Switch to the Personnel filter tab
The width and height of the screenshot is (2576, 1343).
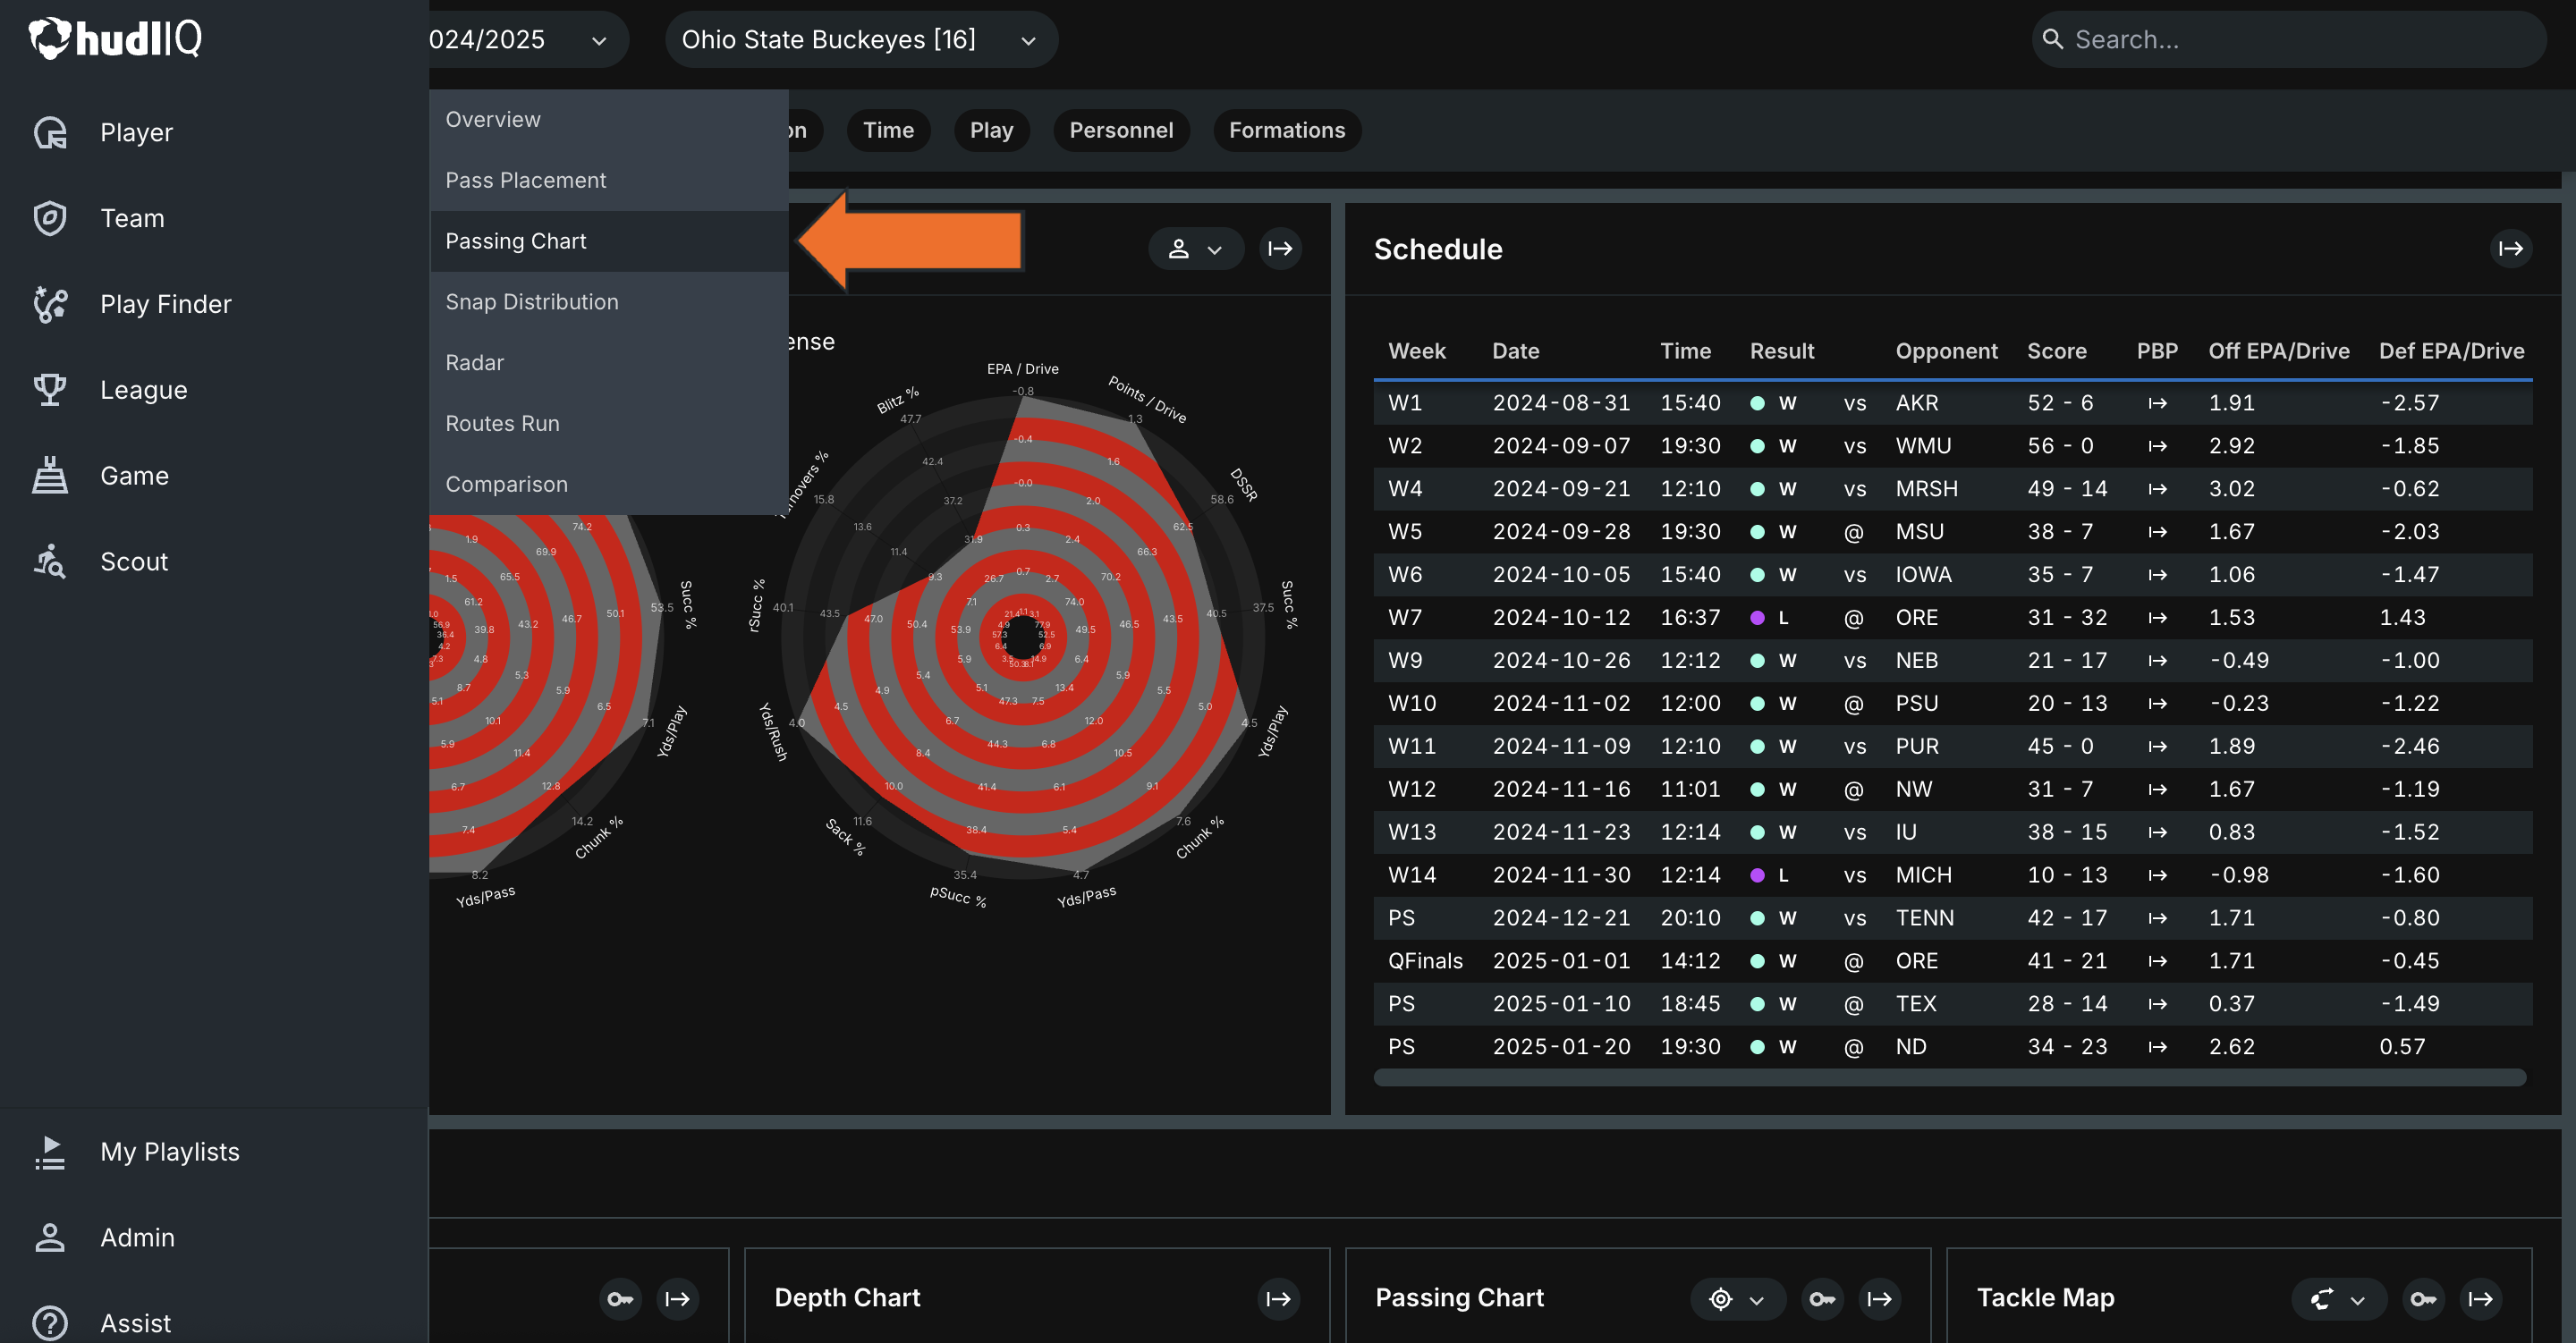click(1121, 130)
